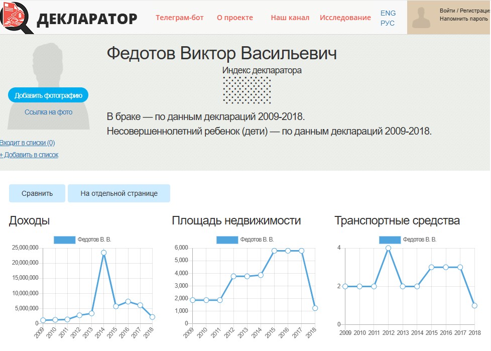Click the 2018 data point in Доходы chart
The height and width of the screenshot is (351, 491).
click(x=152, y=317)
